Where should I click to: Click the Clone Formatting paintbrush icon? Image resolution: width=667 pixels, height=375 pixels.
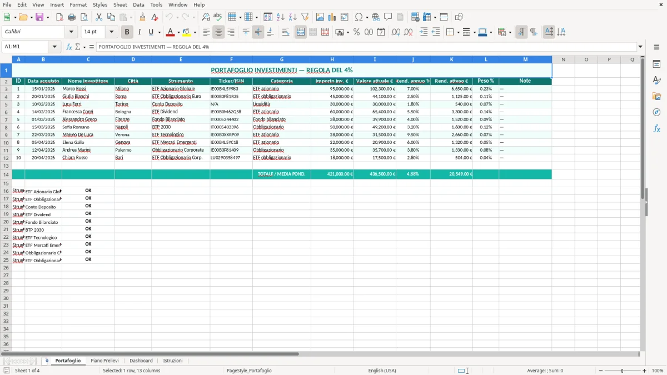[142, 17]
